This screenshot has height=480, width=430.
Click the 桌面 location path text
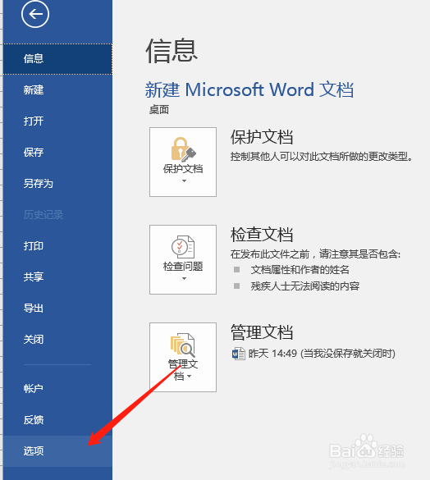click(159, 110)
